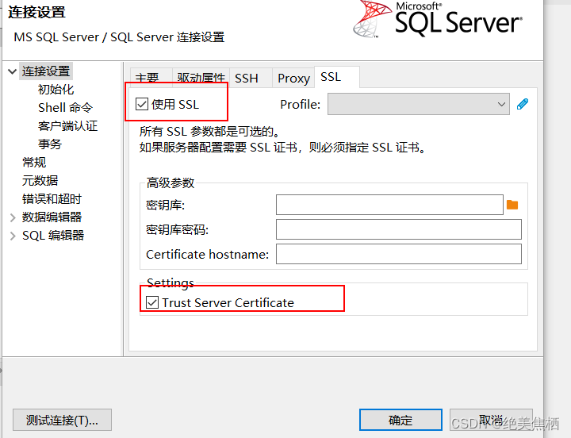The width and height of the screenshot is (571, 438).
Task: Select 初始化 in the settings tree
Action: pos(56,90)
